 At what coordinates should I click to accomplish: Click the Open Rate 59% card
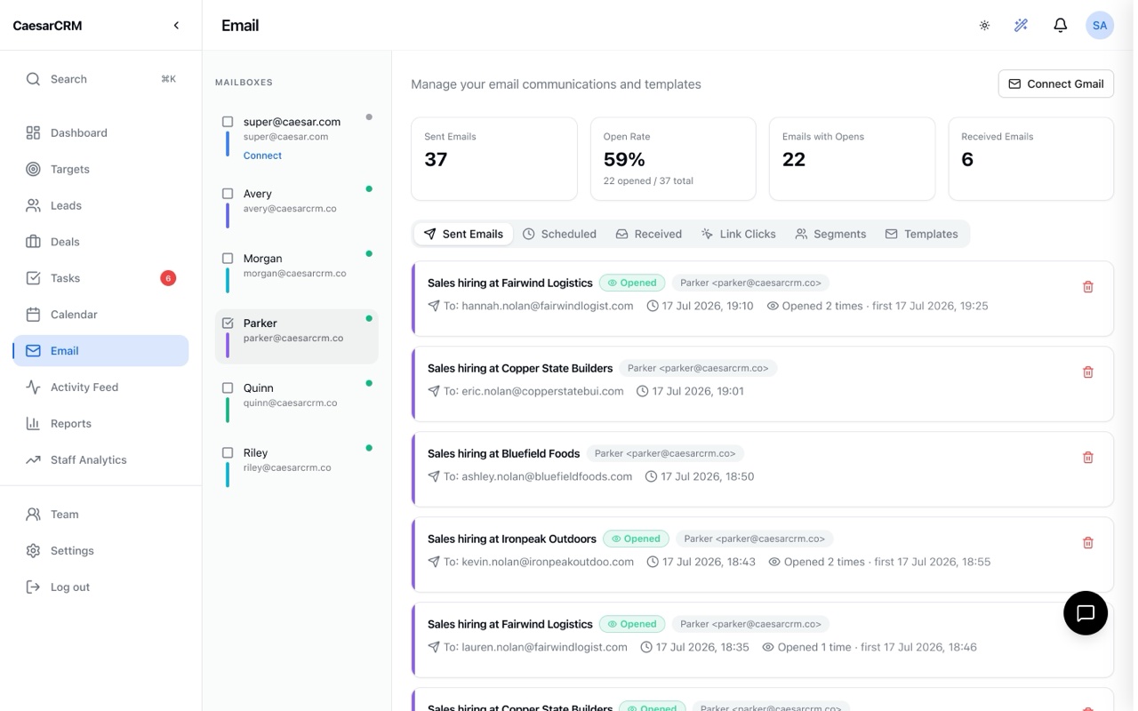tap(673, 159)
